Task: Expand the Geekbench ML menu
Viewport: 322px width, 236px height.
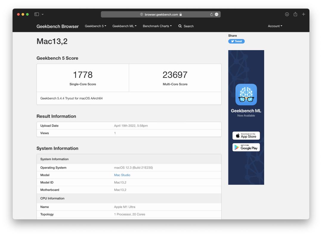Action: tap(124, 26)
